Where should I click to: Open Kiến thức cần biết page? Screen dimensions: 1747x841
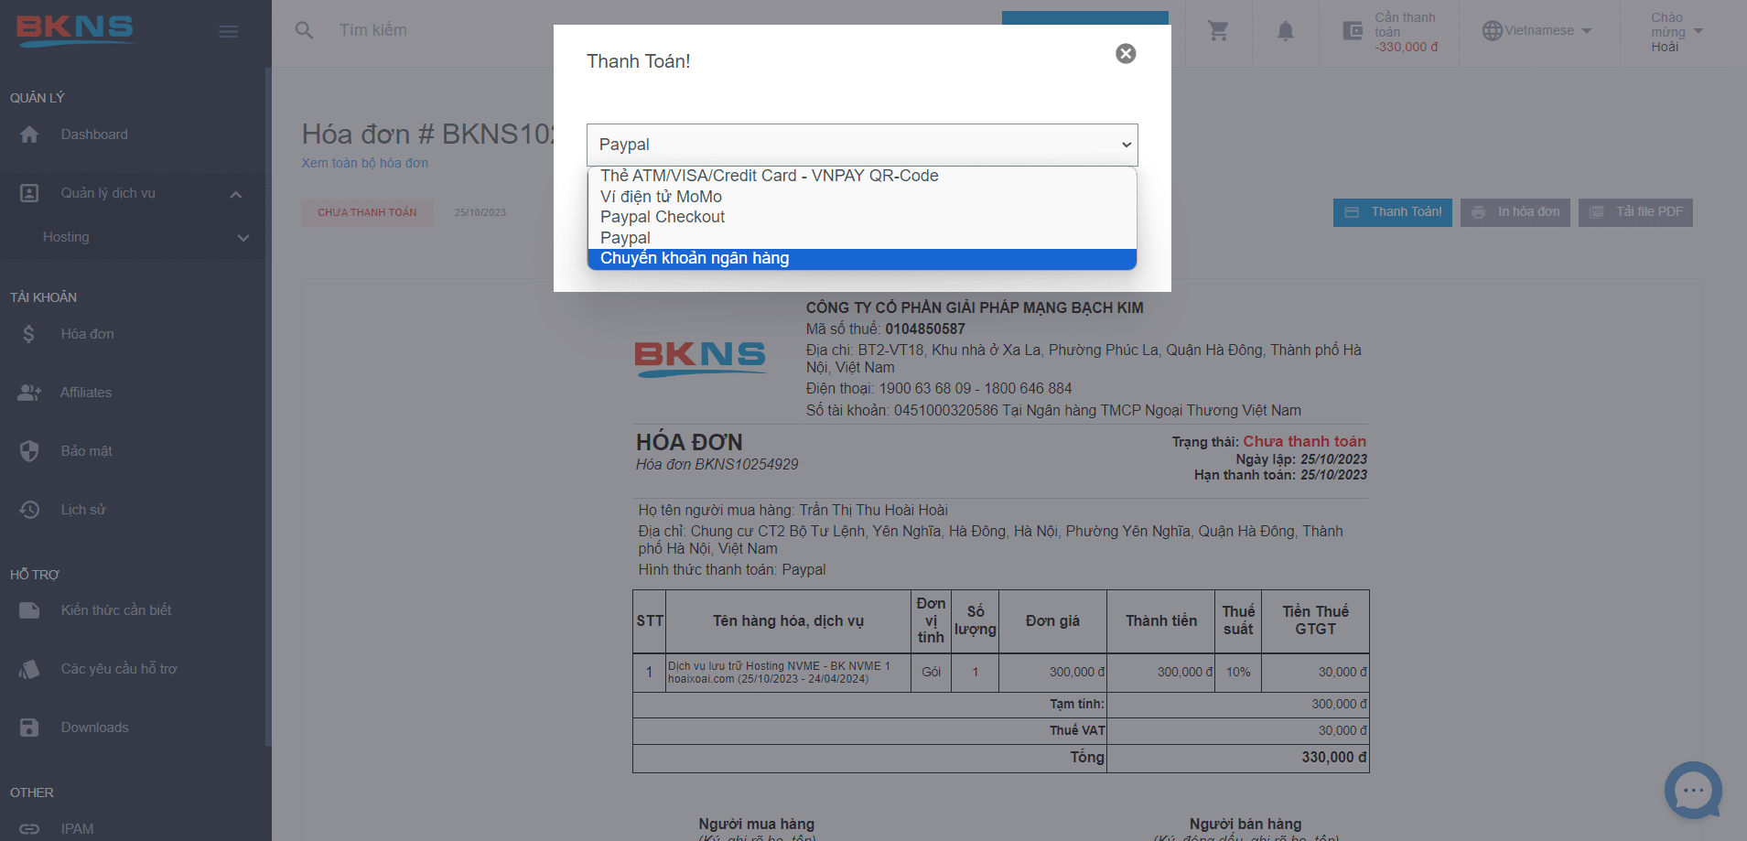pos(116,610)
